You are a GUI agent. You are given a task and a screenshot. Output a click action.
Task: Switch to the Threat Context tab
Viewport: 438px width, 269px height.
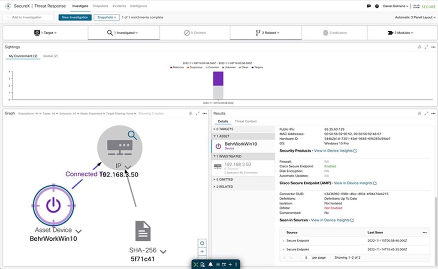click(x=245, y=121)
